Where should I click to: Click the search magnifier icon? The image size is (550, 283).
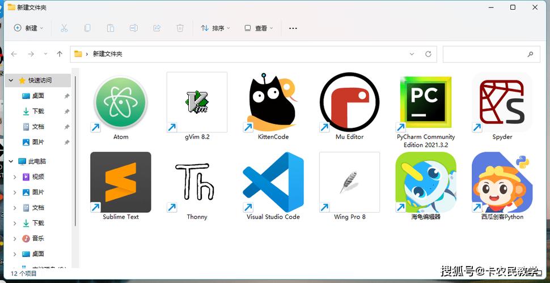(x=530, y=54)
